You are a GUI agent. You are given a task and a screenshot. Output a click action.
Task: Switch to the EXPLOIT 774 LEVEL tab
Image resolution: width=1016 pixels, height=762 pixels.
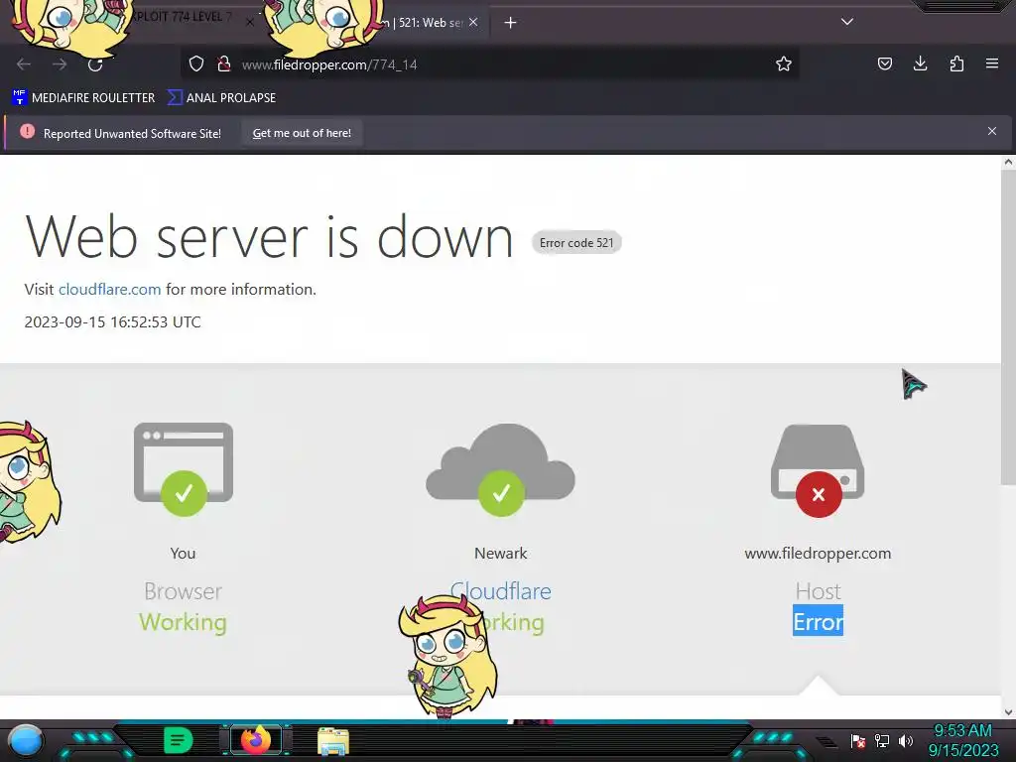coord(182,17)
